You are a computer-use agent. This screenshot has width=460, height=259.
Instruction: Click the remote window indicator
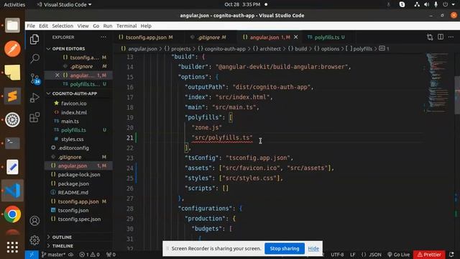coord(32,255)
